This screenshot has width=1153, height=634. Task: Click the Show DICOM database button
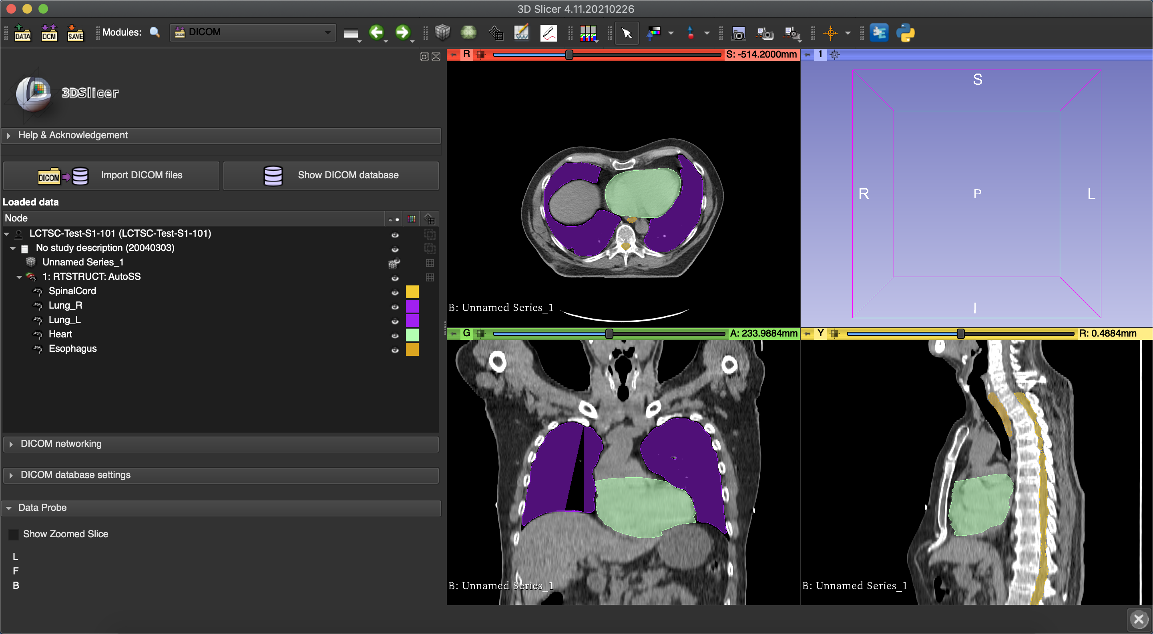pyautogui.click(x=331, y=175)
